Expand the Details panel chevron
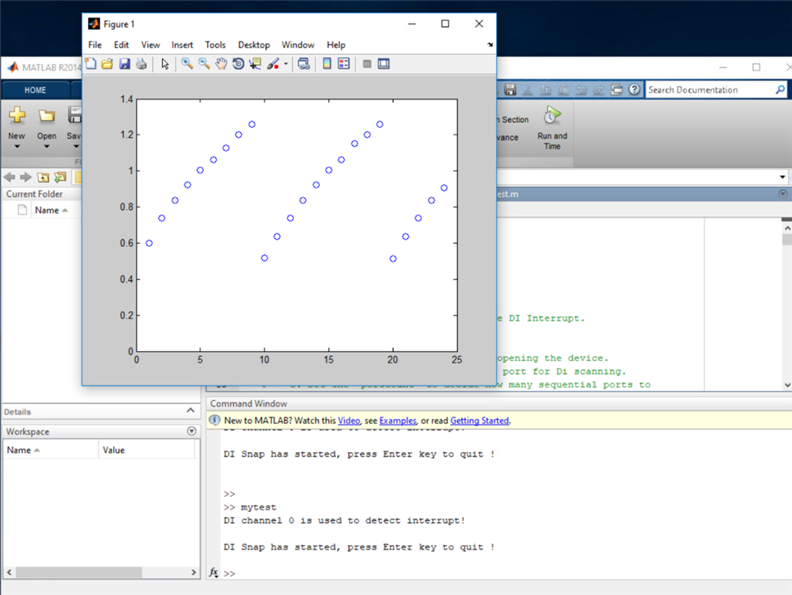Viewport: 792px width, 595px height. [x=190, y=411]
